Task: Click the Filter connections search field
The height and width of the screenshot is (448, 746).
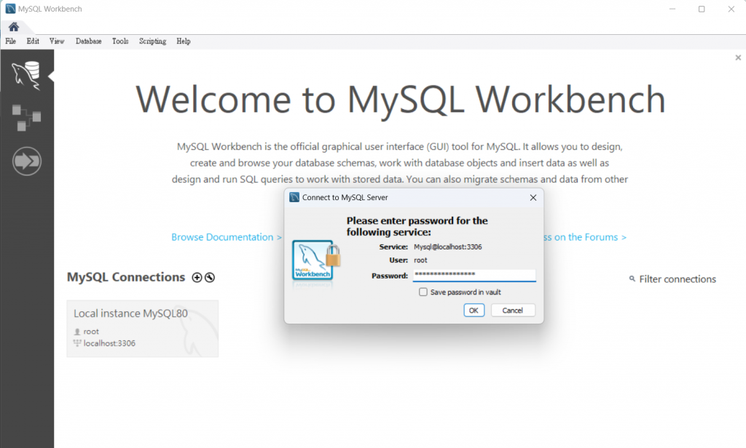Action: click(x=678, y=279)
